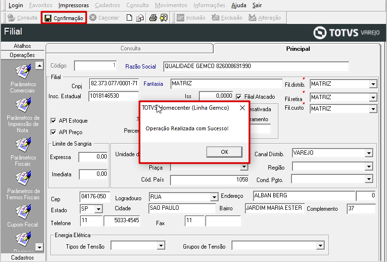
Task: Click the Insc. Estadual input field
Action: coord(113,96)
